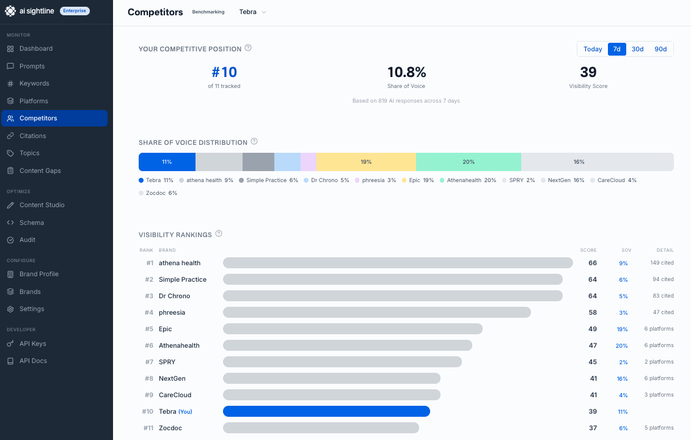
Task: Select the Today time range
Action: pos(592,49)
